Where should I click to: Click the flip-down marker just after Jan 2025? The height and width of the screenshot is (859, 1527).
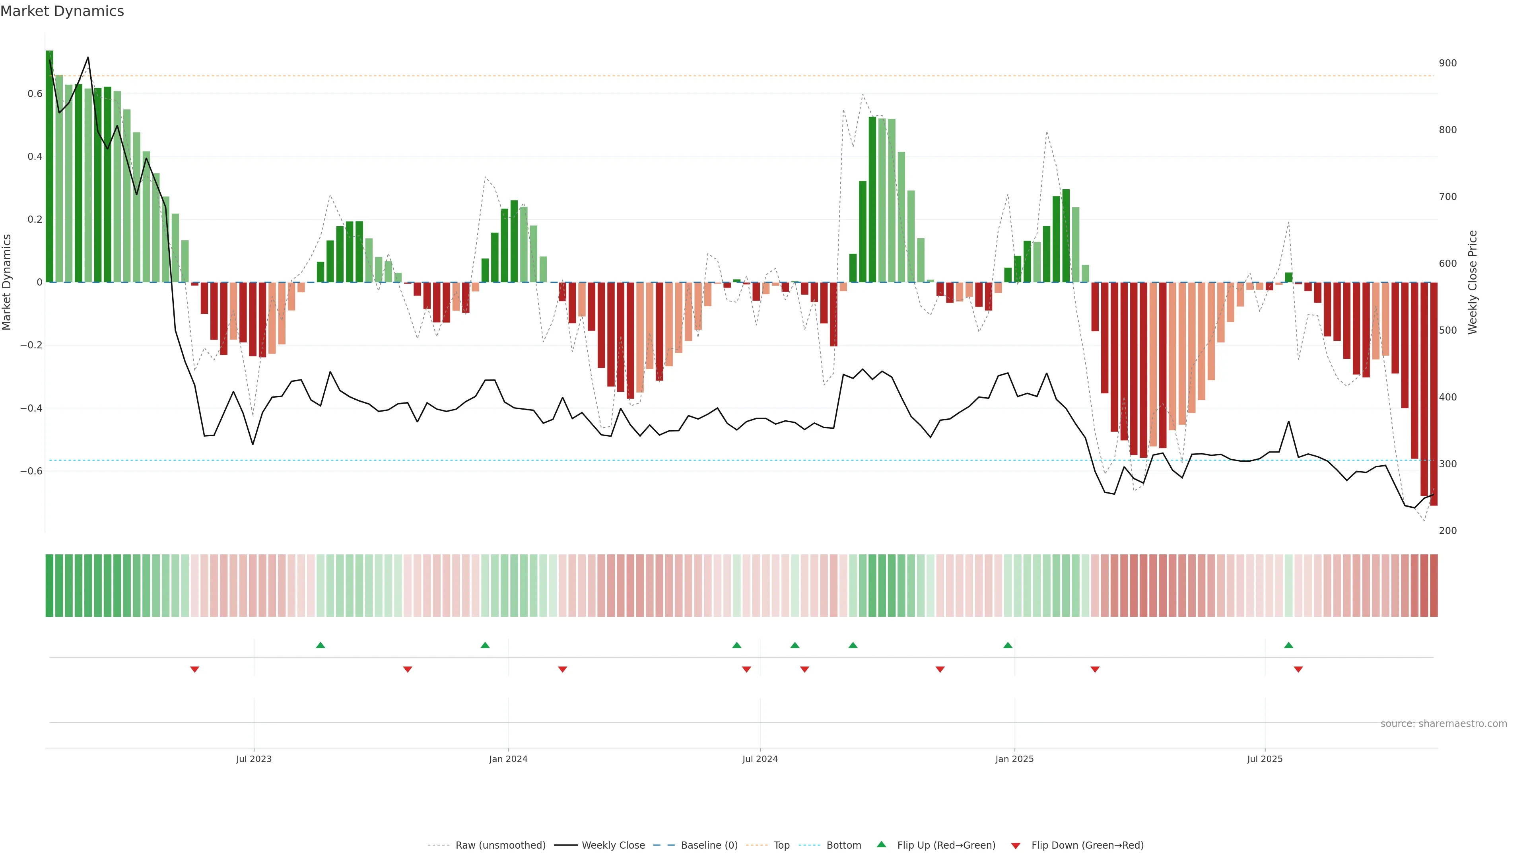point(1095,669)
